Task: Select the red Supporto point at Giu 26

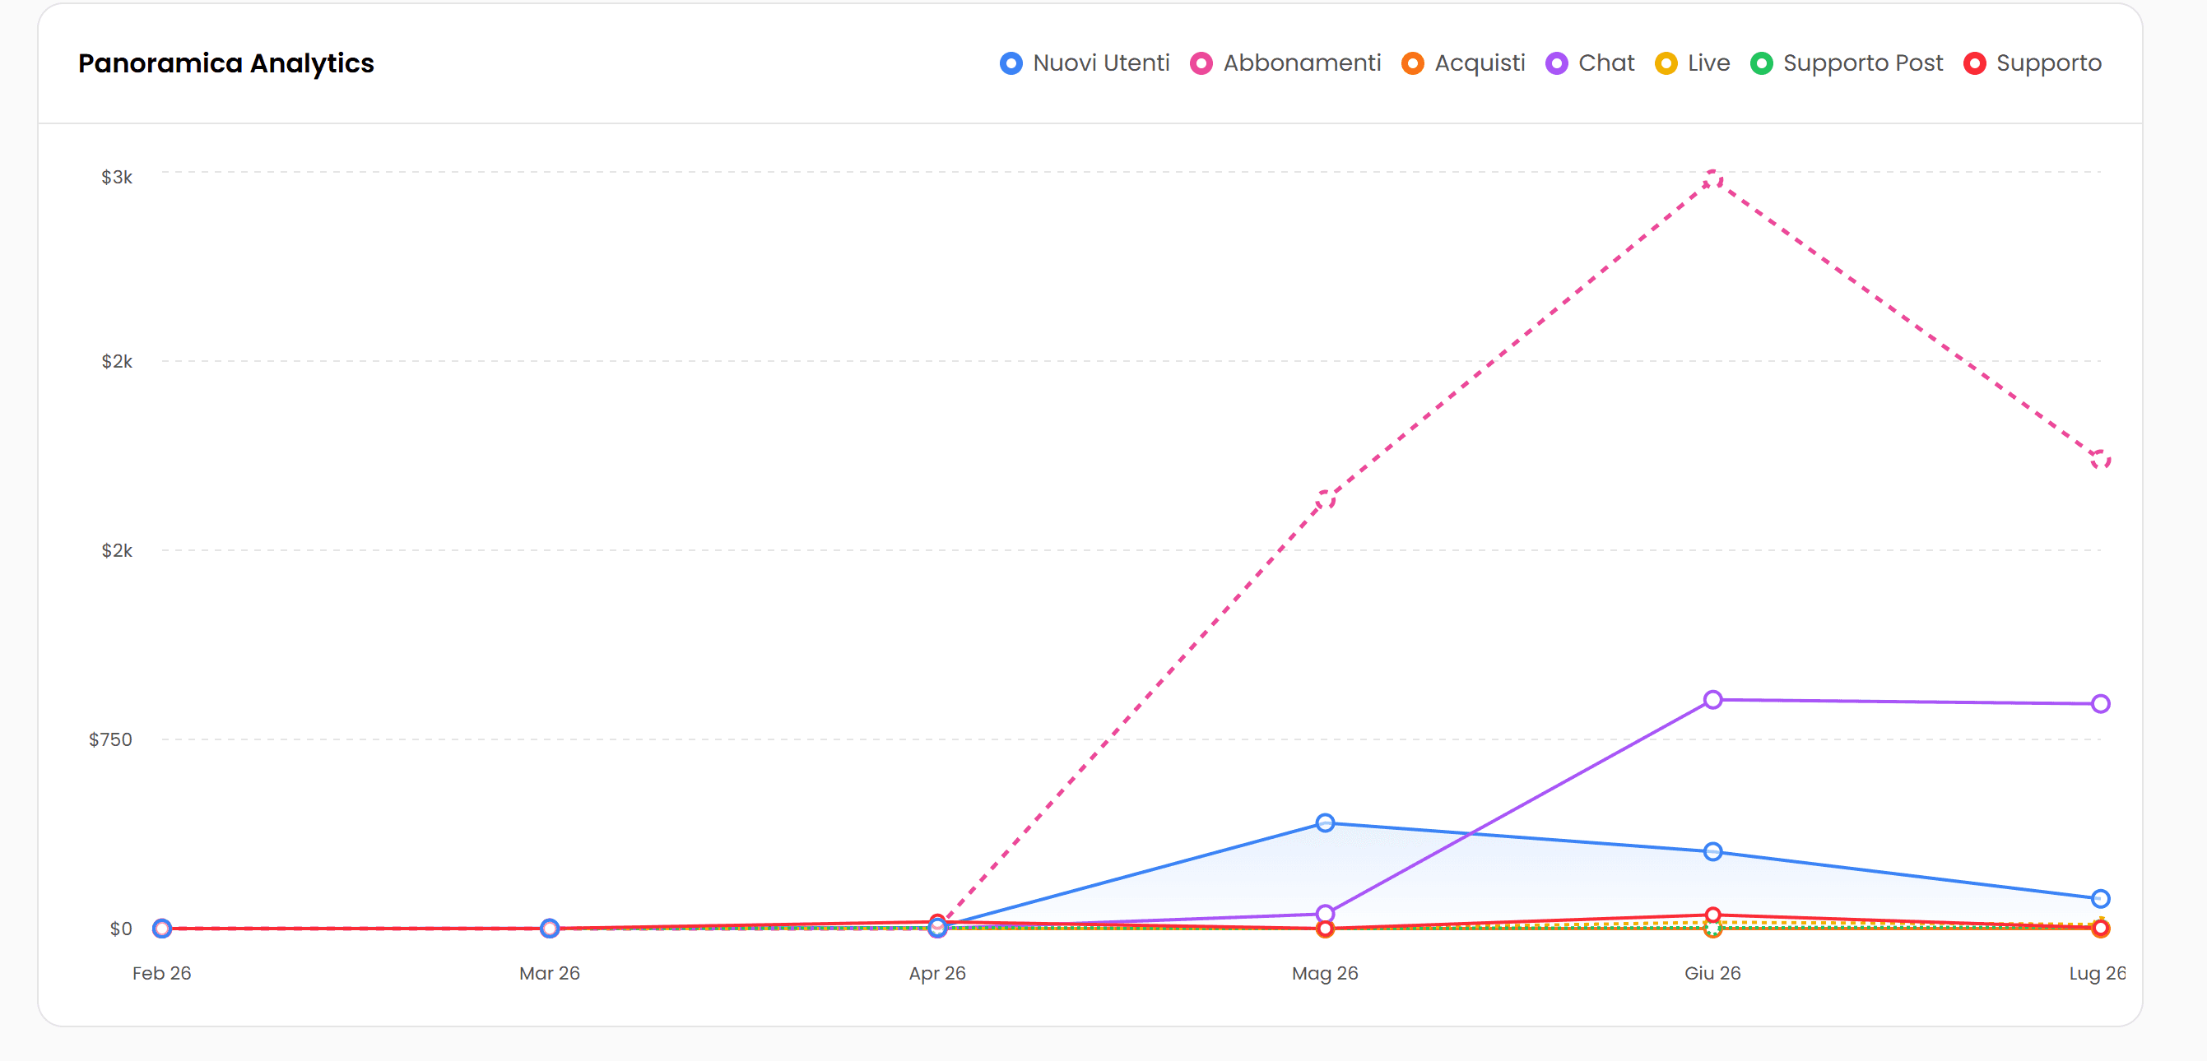Action: [x=1712, y=915]
